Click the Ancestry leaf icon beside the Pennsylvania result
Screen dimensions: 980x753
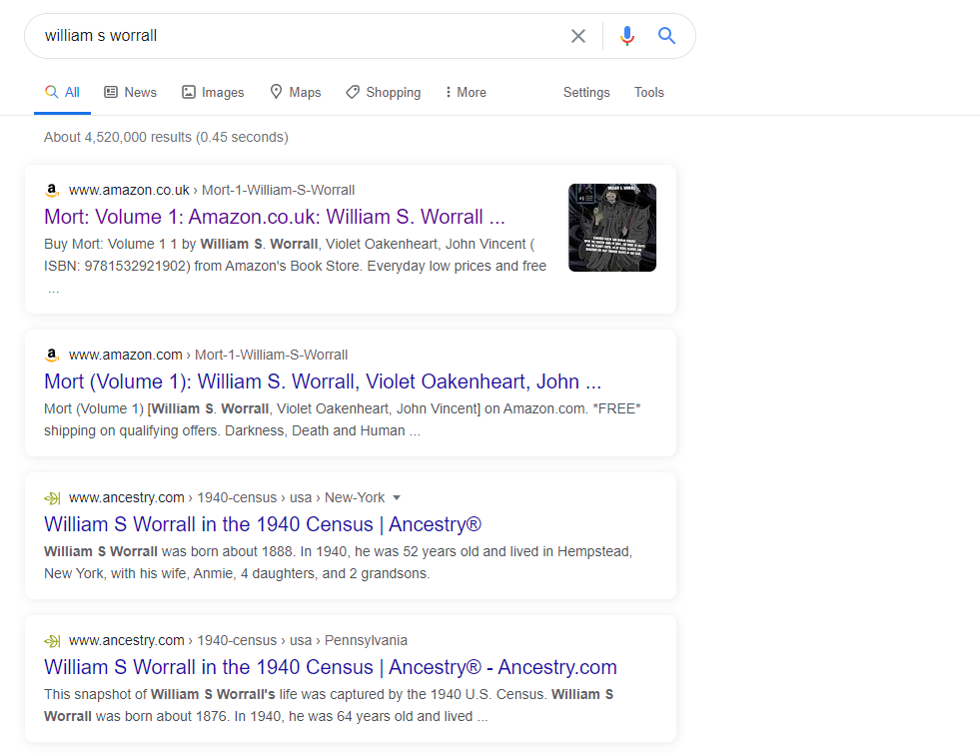click(52, 641)
